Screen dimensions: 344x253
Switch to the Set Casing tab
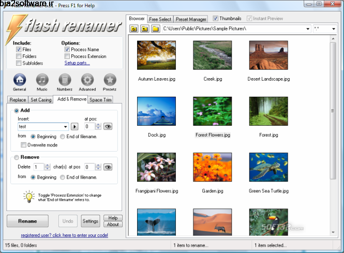pyautogui.click(x=41, y=100)
